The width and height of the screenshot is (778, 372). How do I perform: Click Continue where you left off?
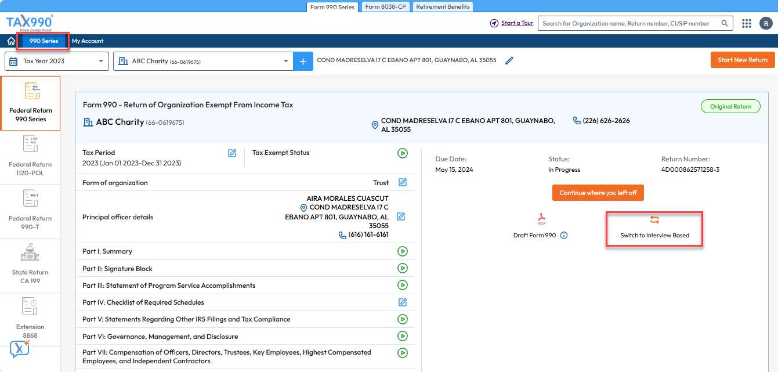click(598, 193)
